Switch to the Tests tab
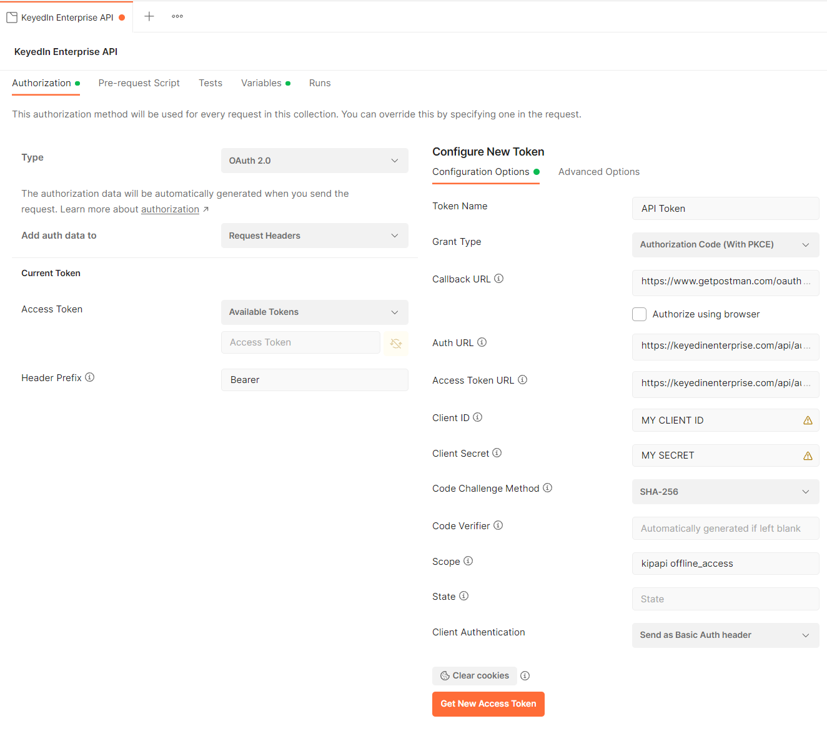Viewport: 827px width, 751px height. click(210, 82)
